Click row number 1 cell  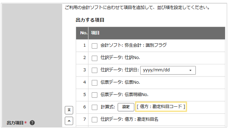click(x=82, y=45)
